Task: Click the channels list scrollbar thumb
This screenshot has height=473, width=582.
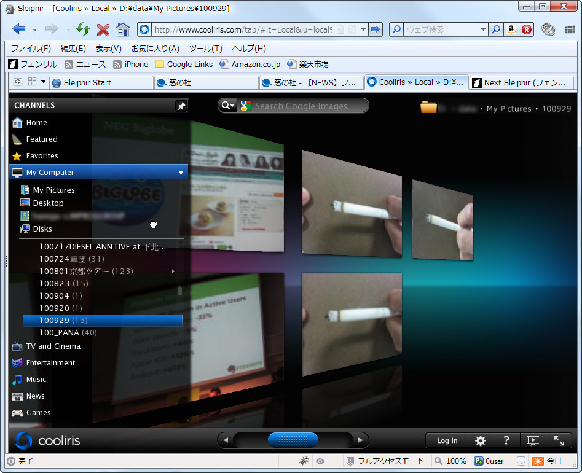Action: point(179,291)
